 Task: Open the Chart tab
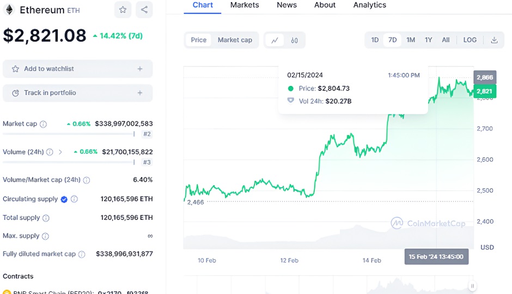203,5
